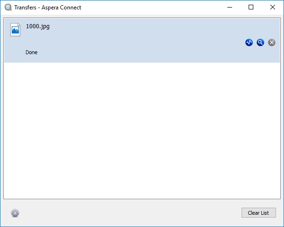
Task: Minimize the Transfers window
Action: point(230,7)
